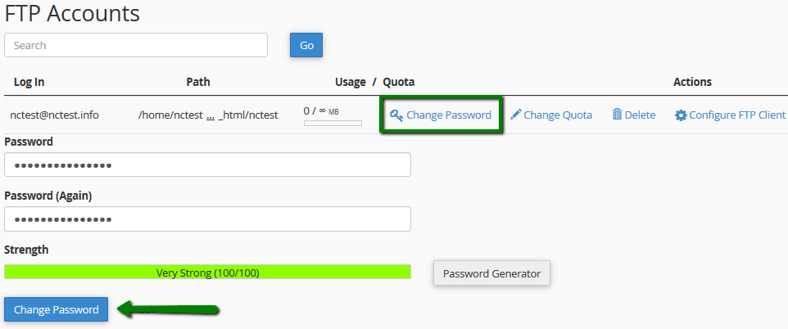Screen dimensions: 788x329
Task: Sort by the Path column header
Action: (x=198, y=82)
